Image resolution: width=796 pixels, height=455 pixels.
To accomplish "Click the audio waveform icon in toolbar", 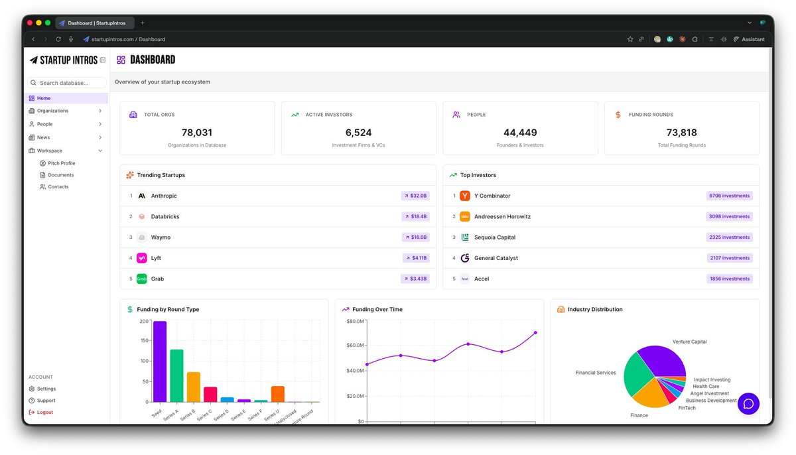I will click(723, 39).
